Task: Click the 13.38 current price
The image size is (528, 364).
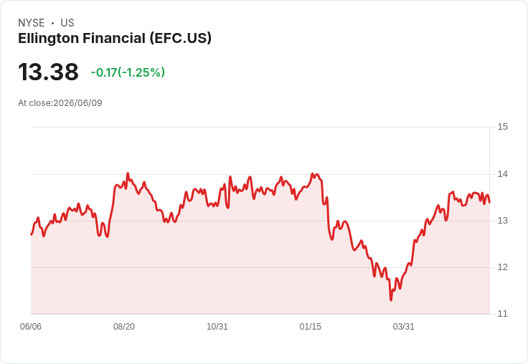Action: (48, 72)
